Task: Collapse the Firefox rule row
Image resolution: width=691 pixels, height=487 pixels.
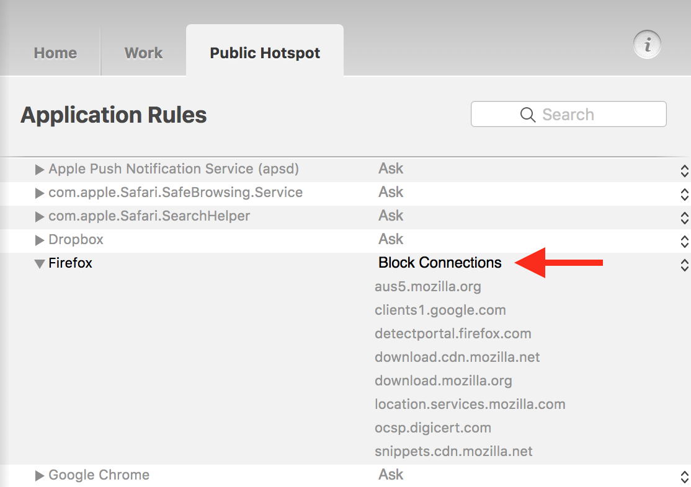Action: pos(39,264)
